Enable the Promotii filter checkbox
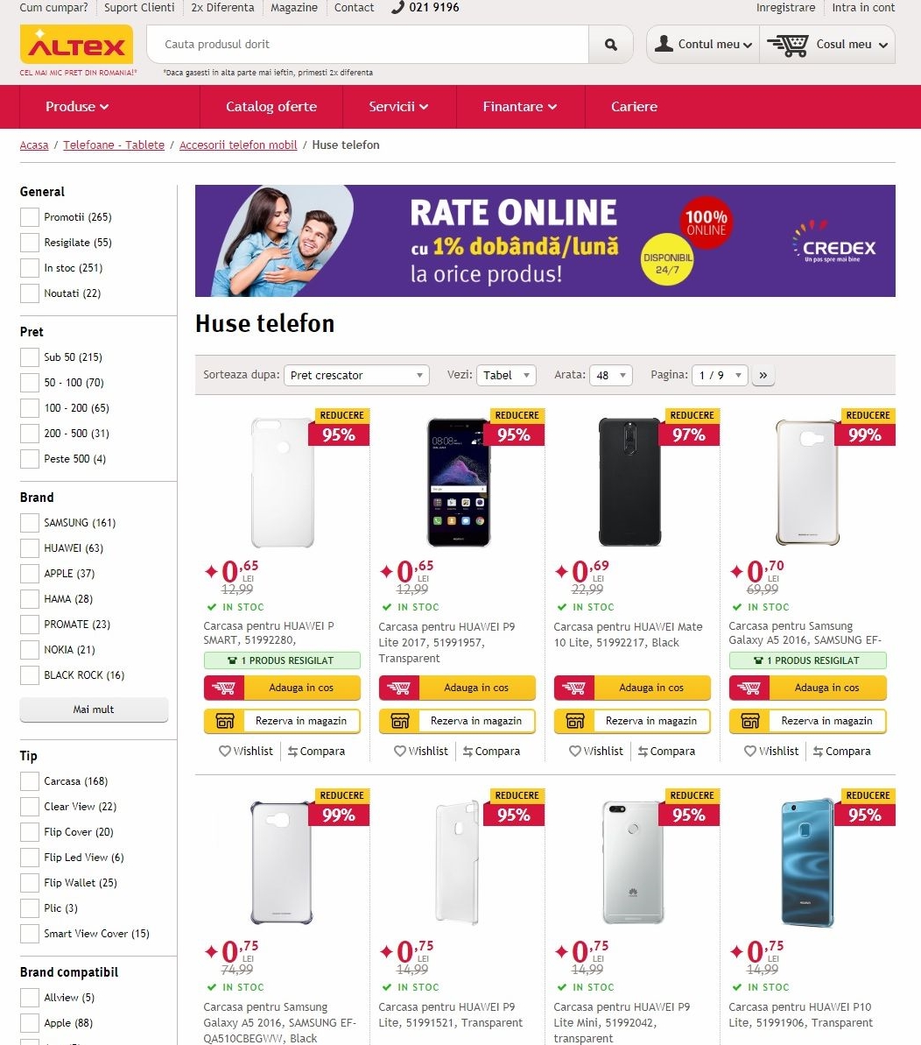921x1045 pixels. pyautogui.click(x=29, y=217)
